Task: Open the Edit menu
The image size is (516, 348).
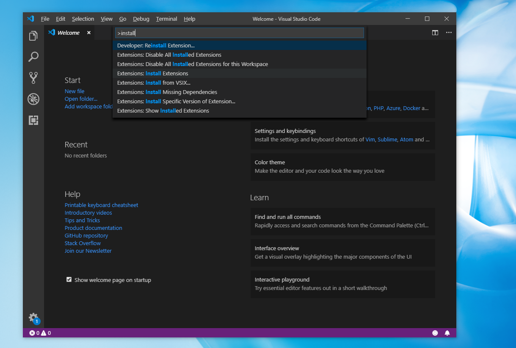Action: pos(61,19)
